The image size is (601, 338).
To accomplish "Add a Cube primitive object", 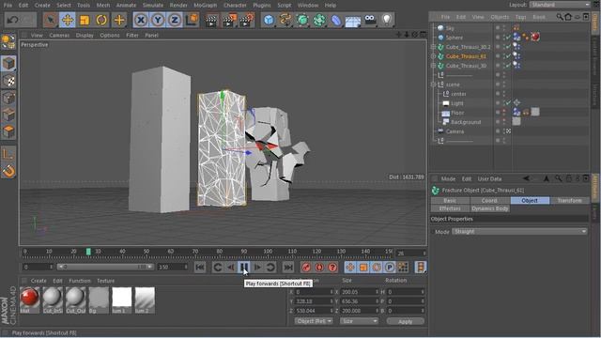I will point(270,20).
